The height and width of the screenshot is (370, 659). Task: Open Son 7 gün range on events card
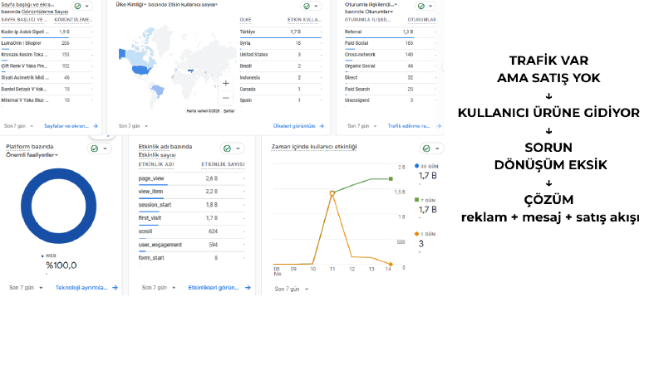pyautogui.click(x=159, y=288)
